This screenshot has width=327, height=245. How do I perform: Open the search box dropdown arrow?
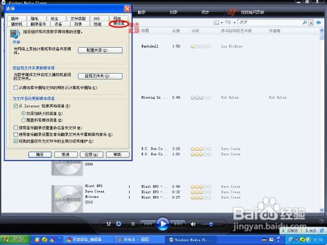point(311,22)
